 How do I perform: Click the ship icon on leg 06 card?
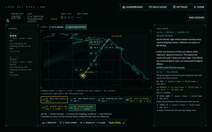pyautogui.click(x=71, y=108)
